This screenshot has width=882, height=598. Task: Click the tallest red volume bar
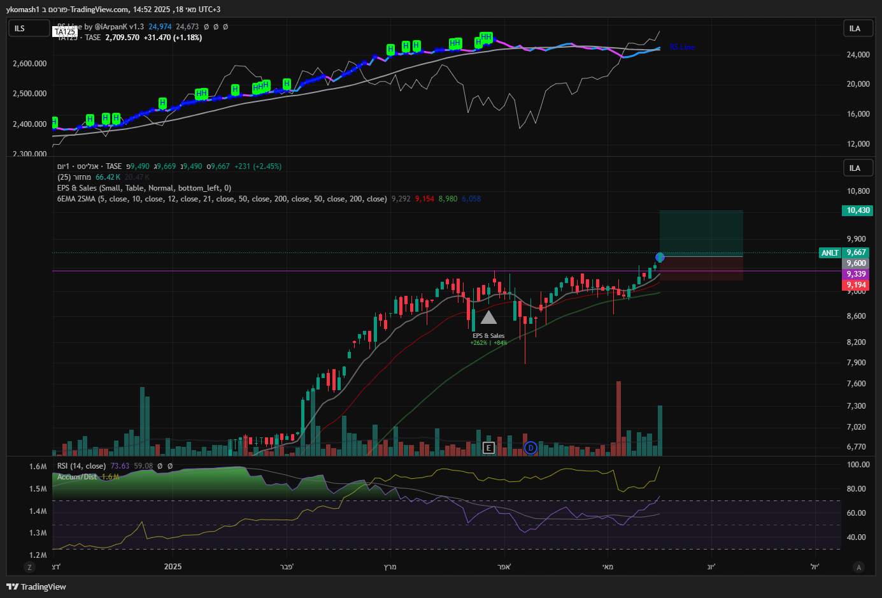pos(618,418)
